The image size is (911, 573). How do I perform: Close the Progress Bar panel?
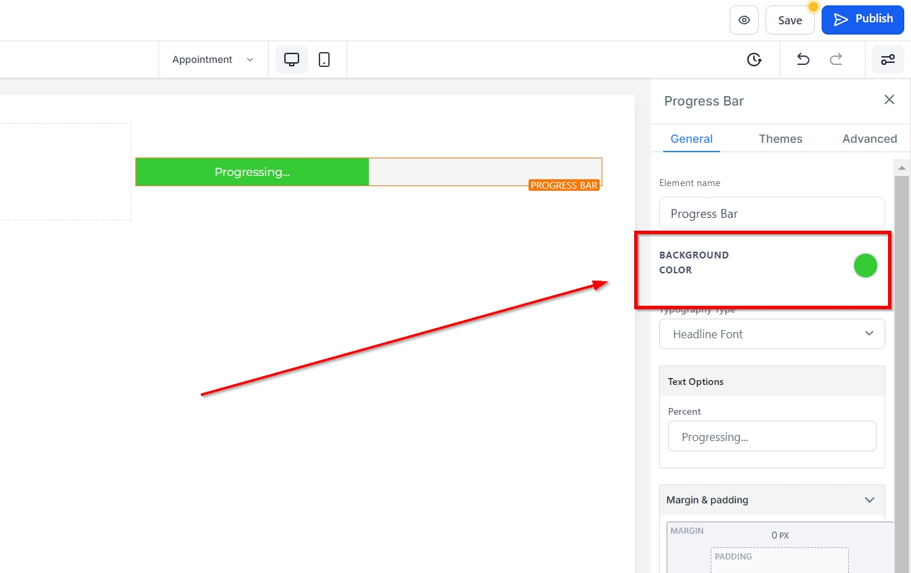tap(889, 100)
